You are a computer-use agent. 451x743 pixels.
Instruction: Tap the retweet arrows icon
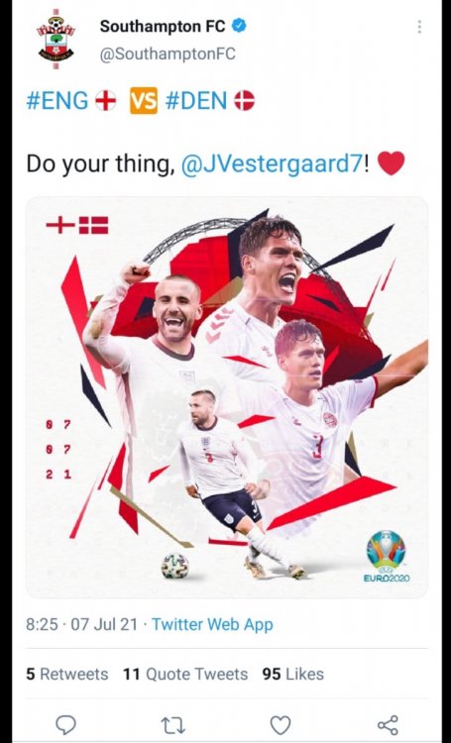click(173, 725)
